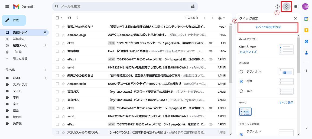
Task: Open the settings gear icon
Action: [x=286, y=7]
